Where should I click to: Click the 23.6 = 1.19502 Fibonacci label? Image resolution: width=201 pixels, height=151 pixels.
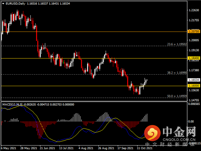click(177, 44)
